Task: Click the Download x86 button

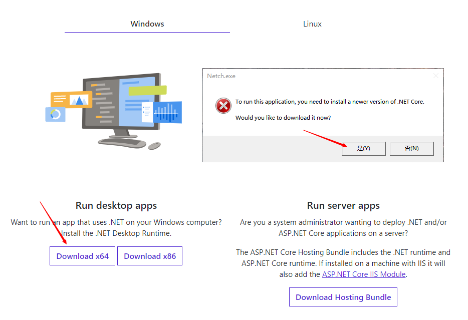Action: pyautogui.click(x=150, y=256)
